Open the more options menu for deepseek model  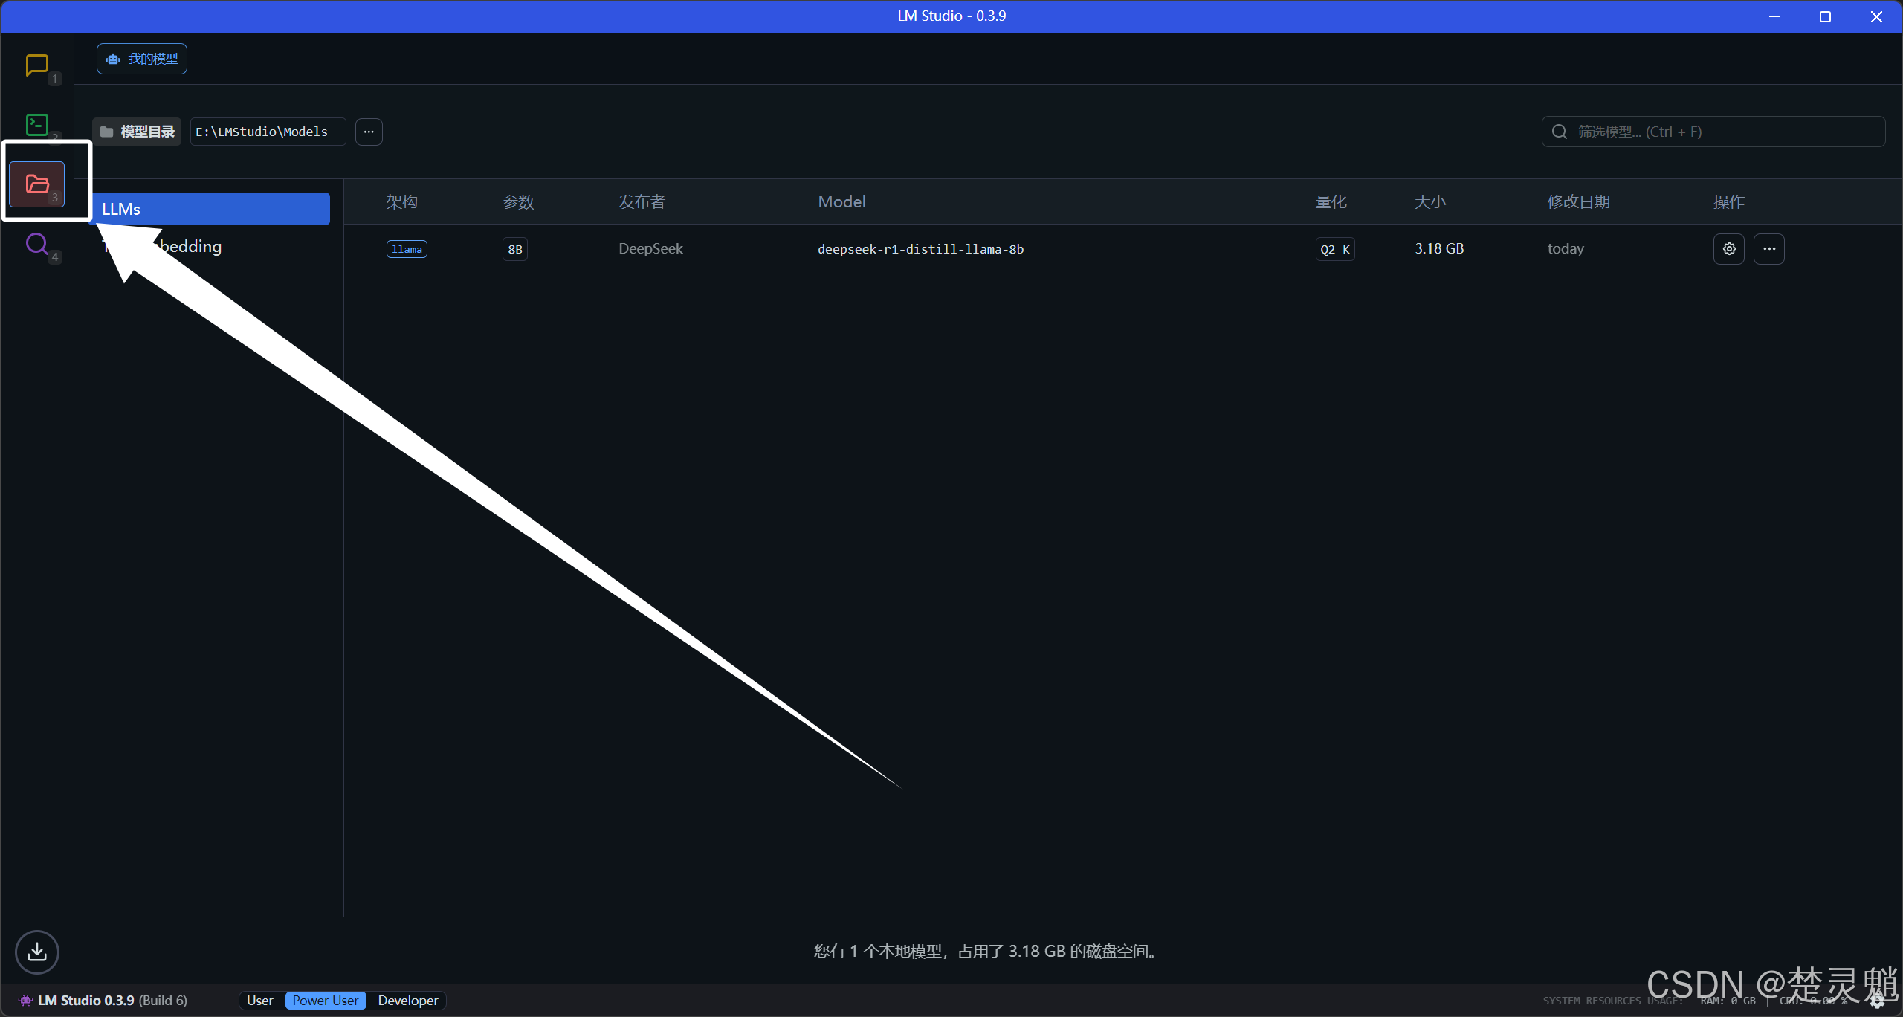pyautogui.click(x=1769, y=249)
